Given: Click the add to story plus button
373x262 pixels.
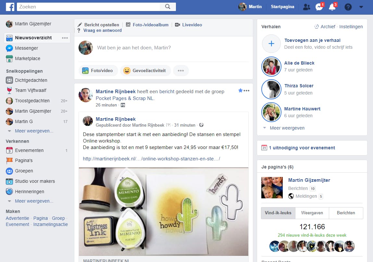Looking at the screenshot, I should [271, 44].
